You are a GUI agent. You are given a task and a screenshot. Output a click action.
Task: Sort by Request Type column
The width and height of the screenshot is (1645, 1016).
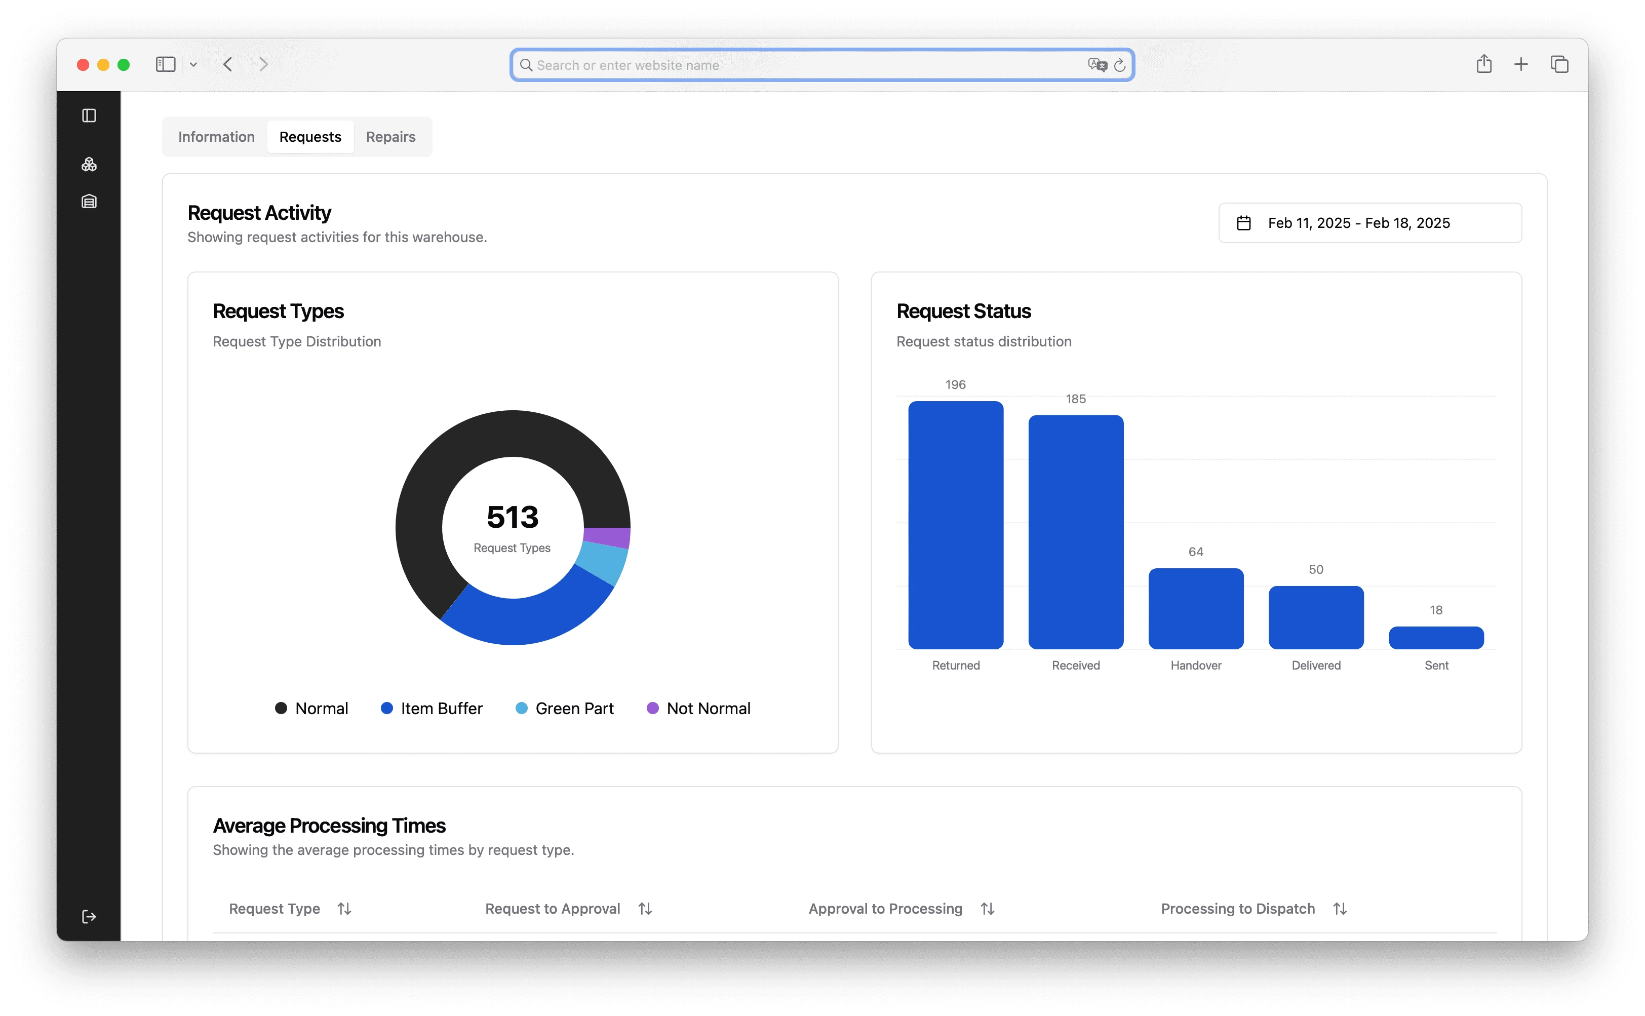[345, 909]
